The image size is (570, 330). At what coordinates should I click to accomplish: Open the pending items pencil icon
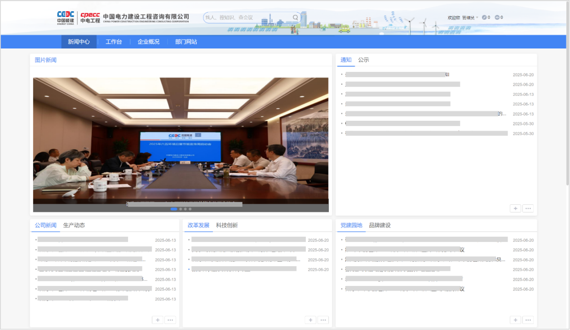click(x=484, y=18)
